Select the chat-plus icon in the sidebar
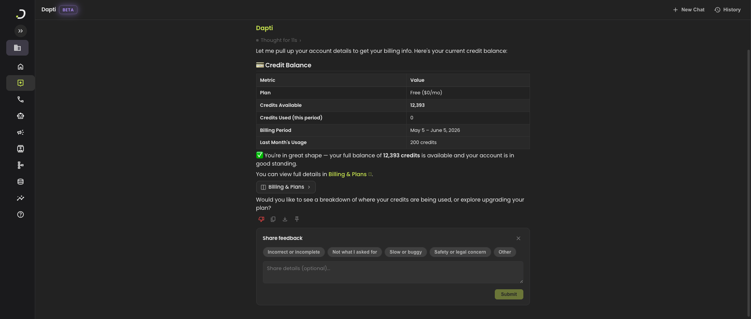 [x=20, y=83]
